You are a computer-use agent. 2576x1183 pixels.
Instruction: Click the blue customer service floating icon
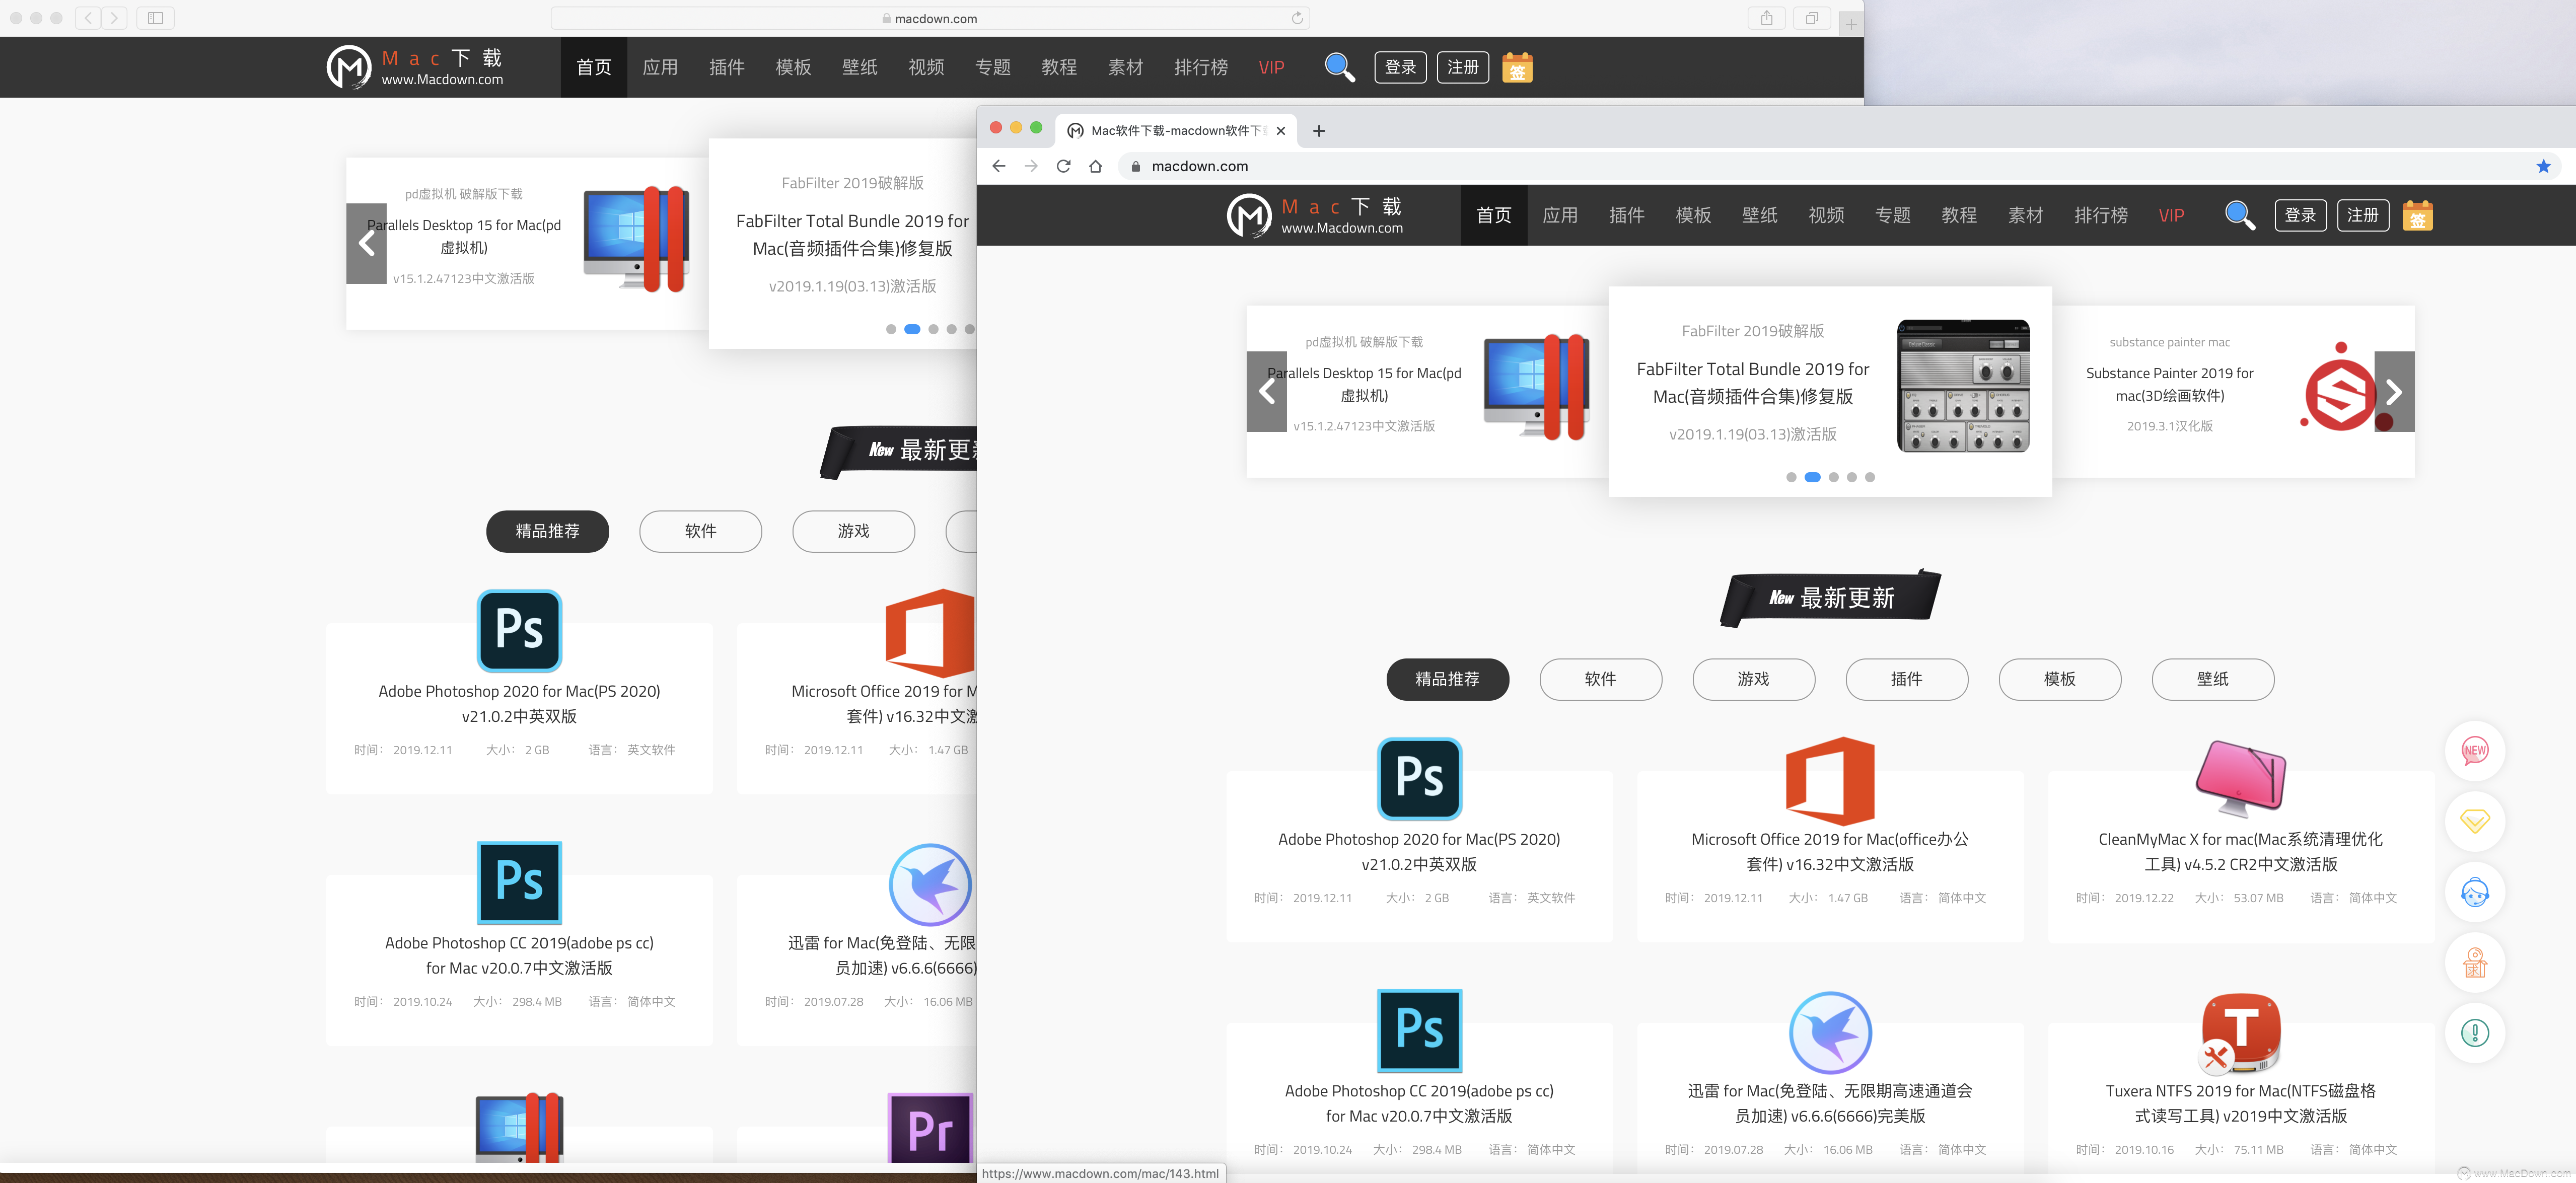click(2474, 892)
